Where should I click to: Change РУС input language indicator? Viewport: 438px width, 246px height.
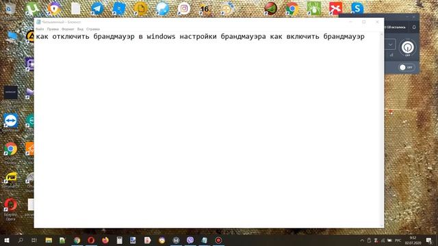pyautogui.click(x=398, y=240)
